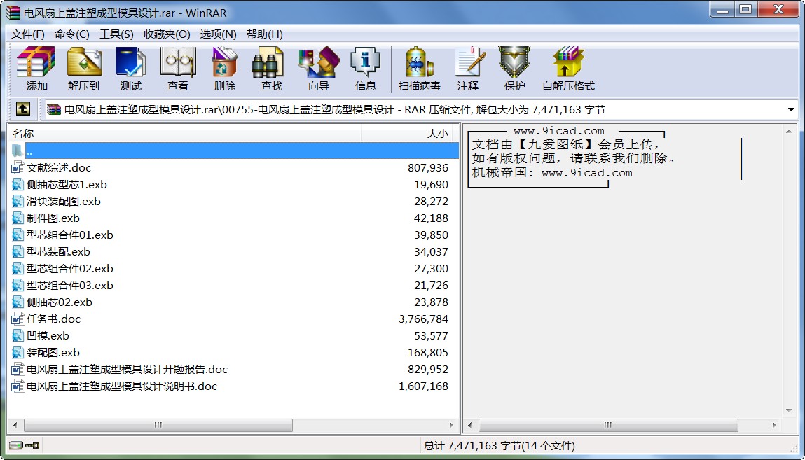Open the 查找 (Find) binoculars tool
Screen dimensions: 805x460
tap(271, 69)
